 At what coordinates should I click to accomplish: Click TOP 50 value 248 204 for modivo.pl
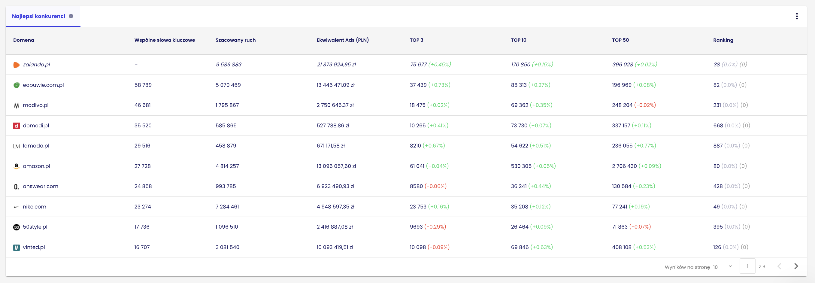coord(622,105)
